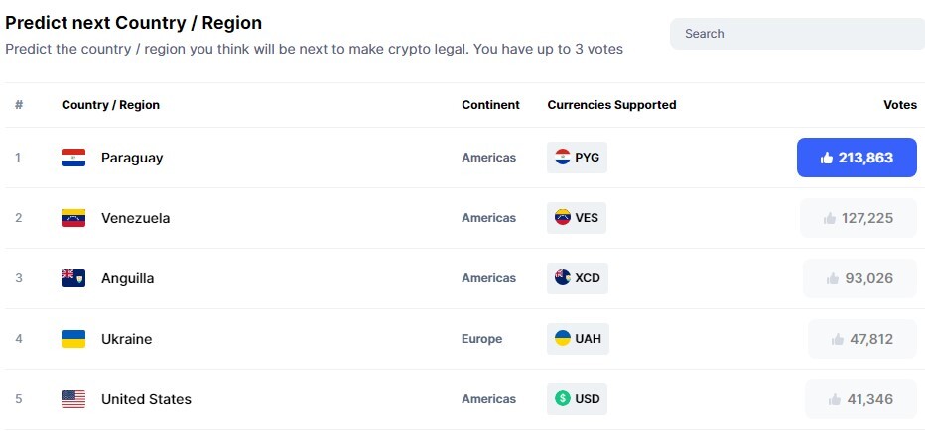Click the Venezuela flag icon
This screenshot has width=925, height=431.
coord(73,218)
